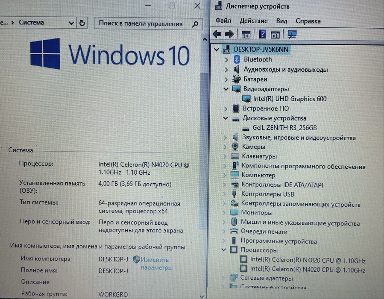Viewport: 384px width, 299px height.
Task: Click the Камеры webcam icon
Action: (x=235, y=147)
